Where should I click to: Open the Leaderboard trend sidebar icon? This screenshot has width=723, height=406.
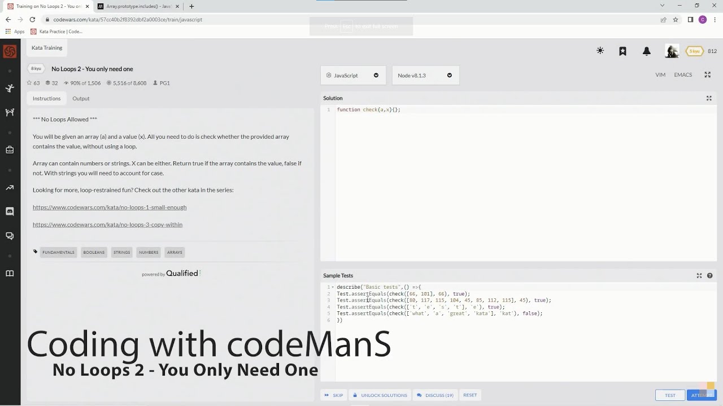(x=10, y=187)
